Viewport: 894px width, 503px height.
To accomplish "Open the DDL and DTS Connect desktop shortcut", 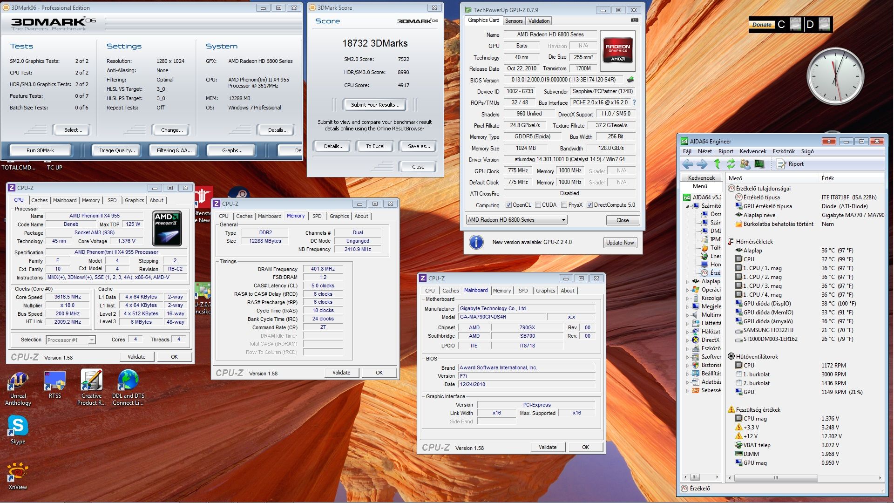I will click(x=128, y=387).
